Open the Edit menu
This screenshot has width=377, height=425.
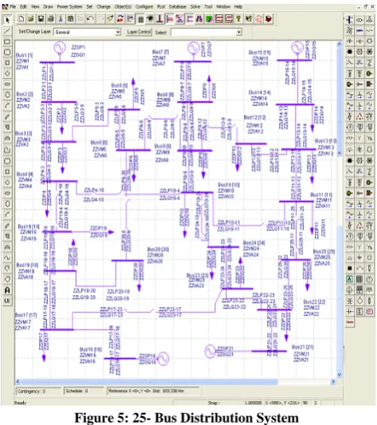[23, 6]
